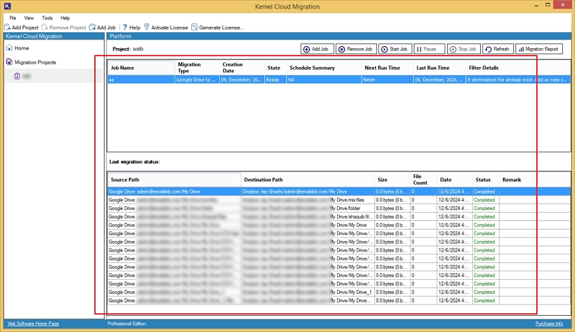Select Migration Projects in the sidebar
This screenshot has width=575, height=332.
pos(31,62)
